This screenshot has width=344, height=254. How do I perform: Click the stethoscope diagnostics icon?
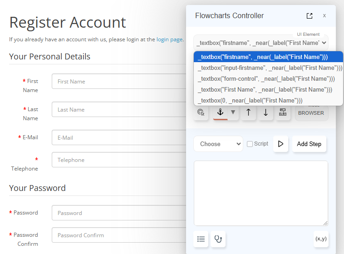tap(218, 239)
